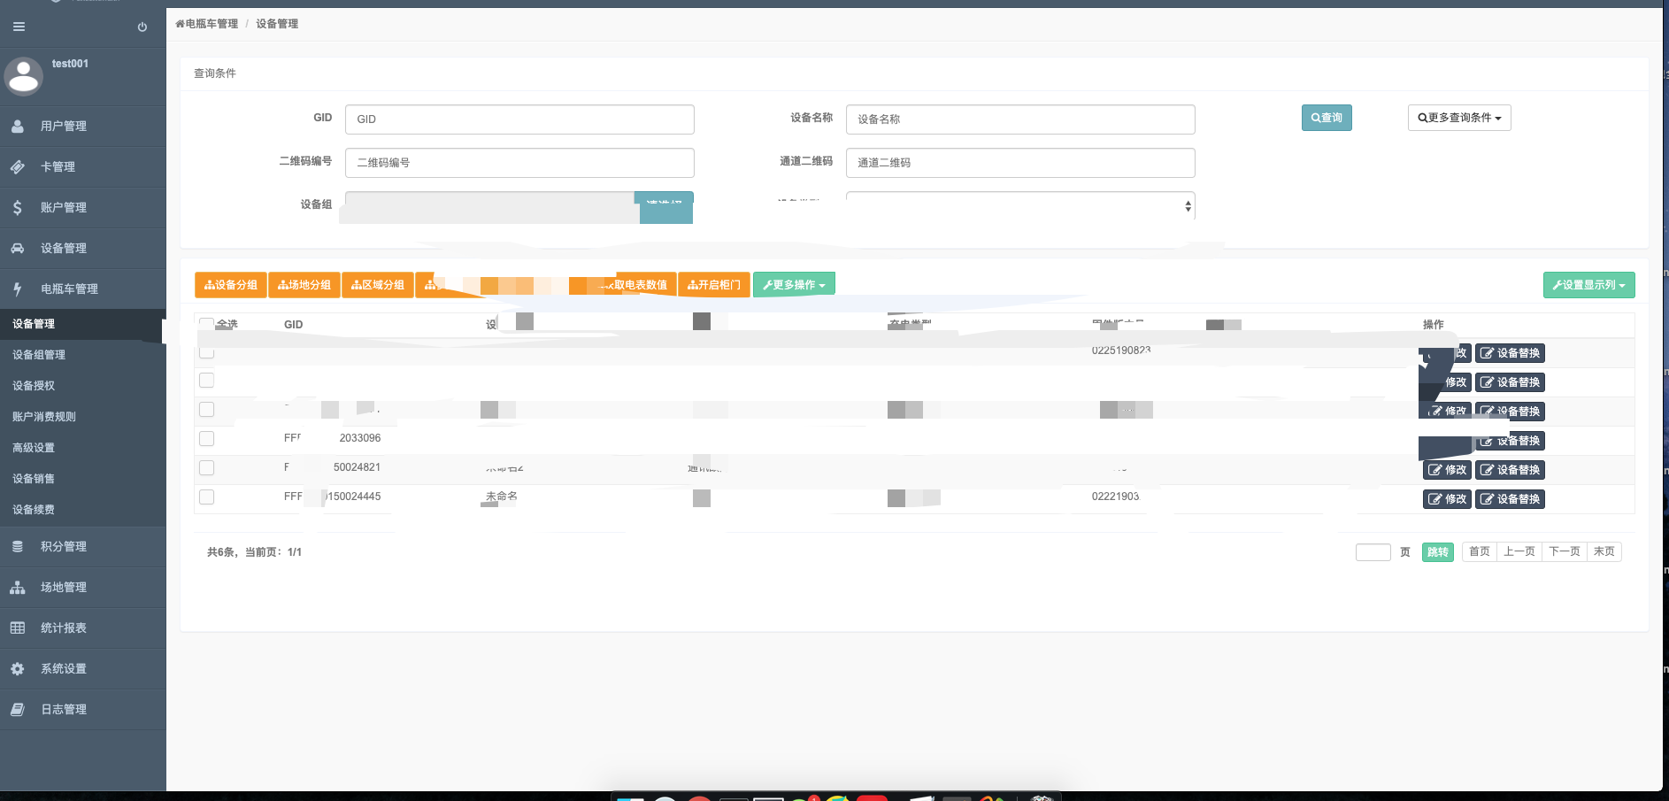The width and height of the screenshot is (1669, 801).
Task: Go to 首页 first page
Action: pos(1480,551)
